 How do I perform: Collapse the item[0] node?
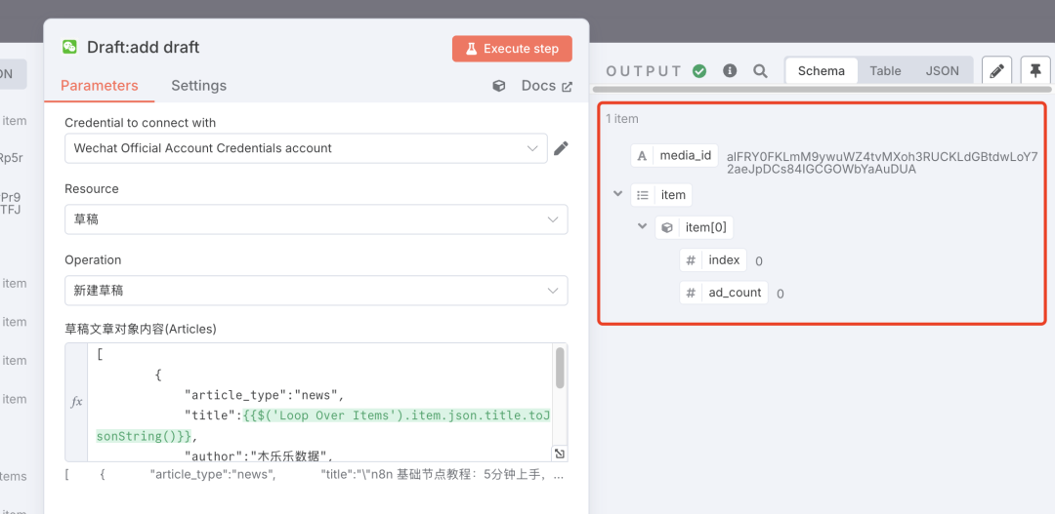click(x=642, y=226)
